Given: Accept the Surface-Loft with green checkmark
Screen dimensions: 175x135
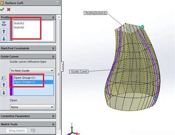Looking at the screenshot, I should pos(2,9).
